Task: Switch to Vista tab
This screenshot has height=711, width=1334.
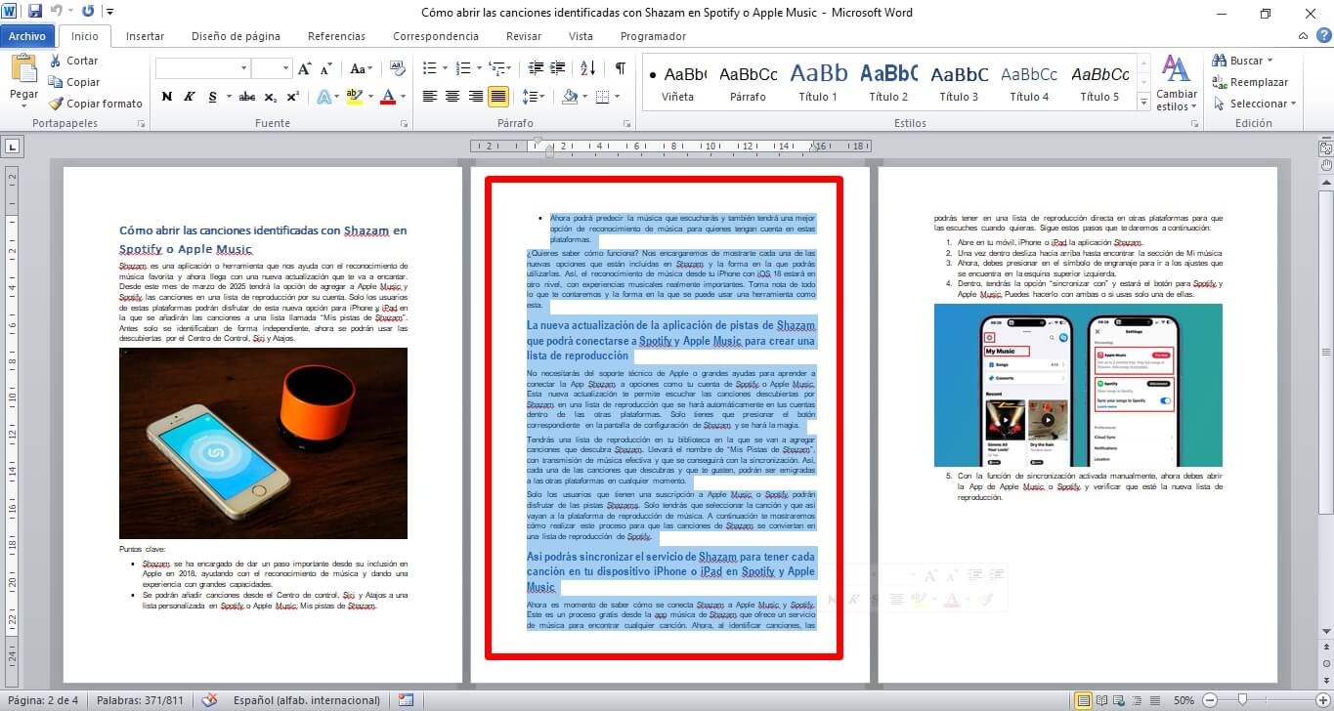Action: pyautogui.click(x=581, y=36)
